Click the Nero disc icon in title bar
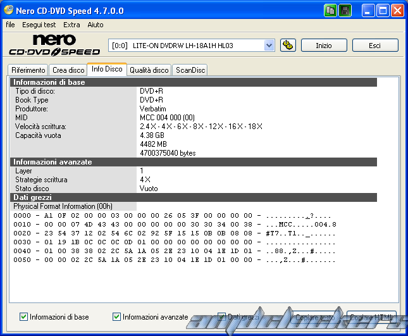Viewport: 408px width, 336px height. pos(9,11)
